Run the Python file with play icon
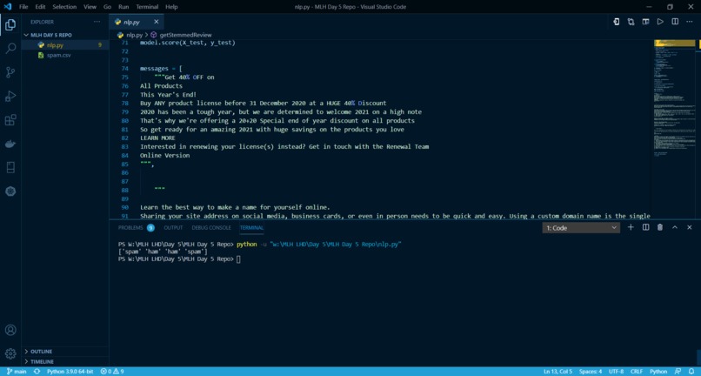Viewport: 701px width, 376px height. [660, 22]
